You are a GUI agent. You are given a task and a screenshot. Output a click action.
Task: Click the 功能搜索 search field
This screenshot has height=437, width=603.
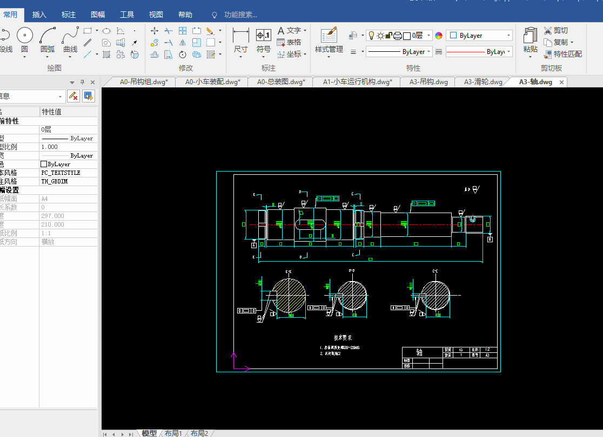(x=240, y=15)
